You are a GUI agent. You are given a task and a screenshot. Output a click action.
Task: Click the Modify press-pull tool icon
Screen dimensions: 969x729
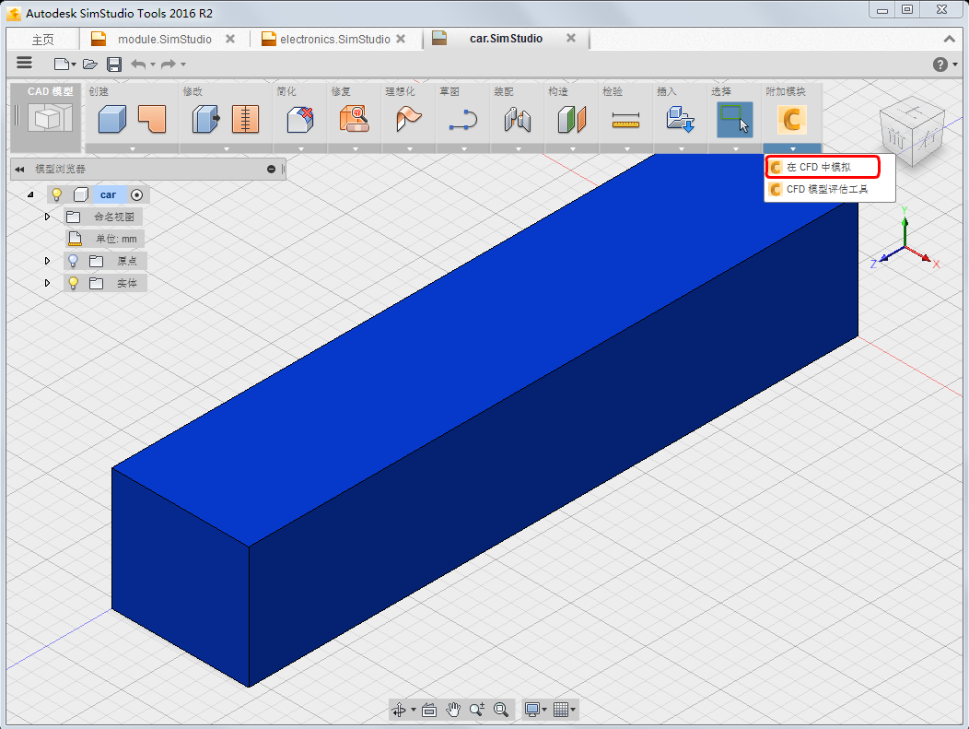click(205, 119)
